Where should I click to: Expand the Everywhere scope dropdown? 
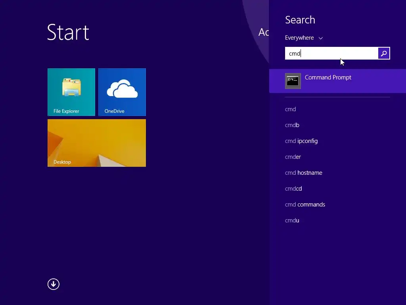coord(304,38)
